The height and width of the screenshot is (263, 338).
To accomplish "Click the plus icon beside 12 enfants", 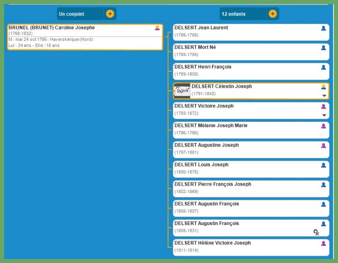I will tap(272, 14).
